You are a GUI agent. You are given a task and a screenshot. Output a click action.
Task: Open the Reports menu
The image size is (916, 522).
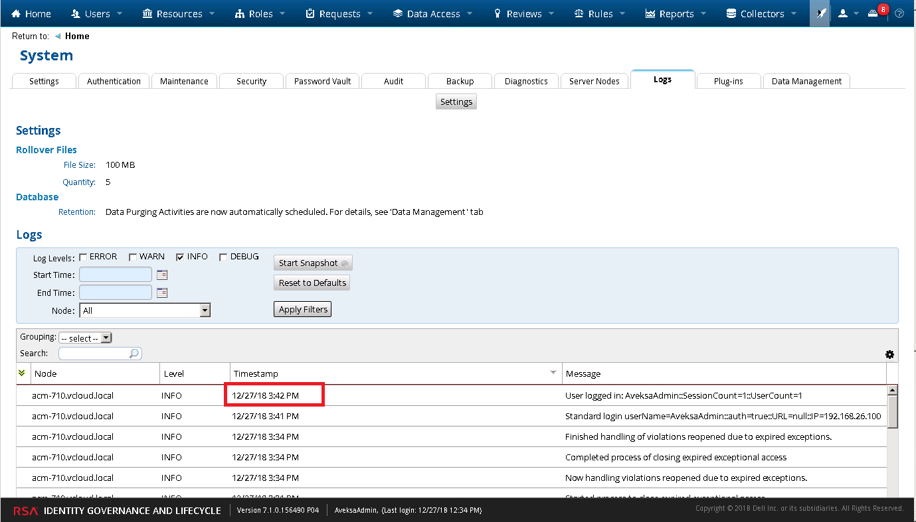point(676,13)
